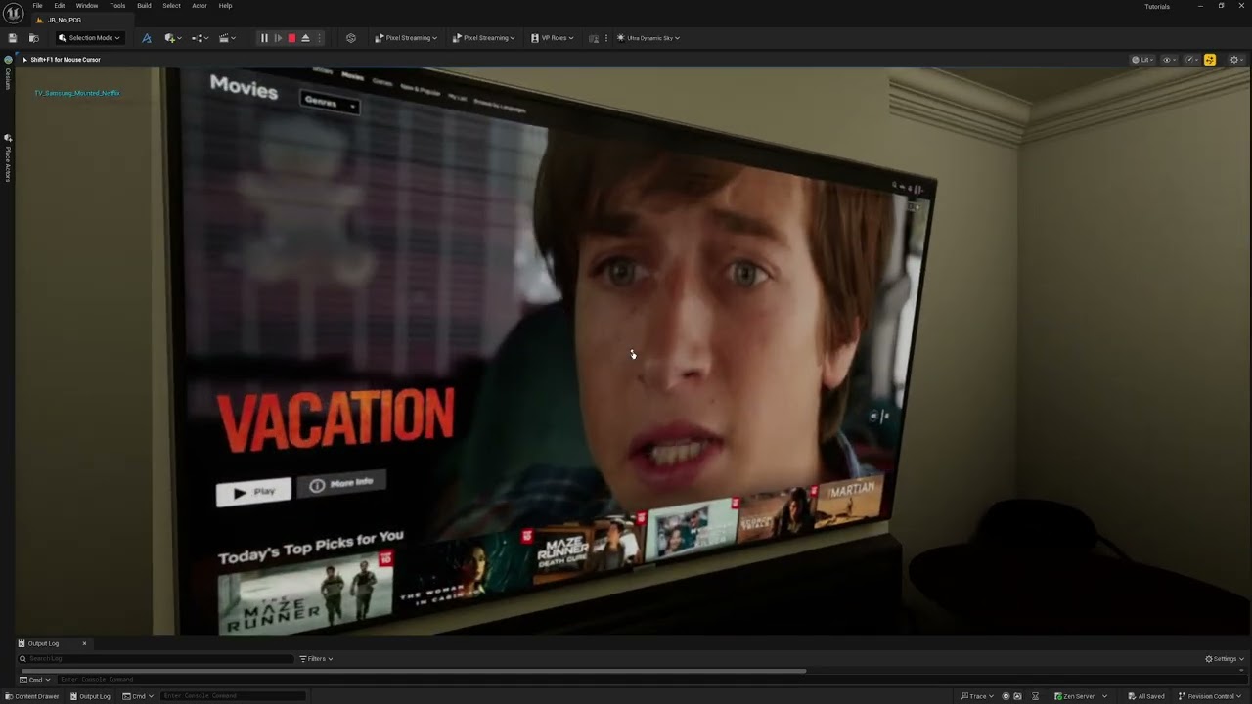Pause the play-in-editor simulation

pos(263,38)
